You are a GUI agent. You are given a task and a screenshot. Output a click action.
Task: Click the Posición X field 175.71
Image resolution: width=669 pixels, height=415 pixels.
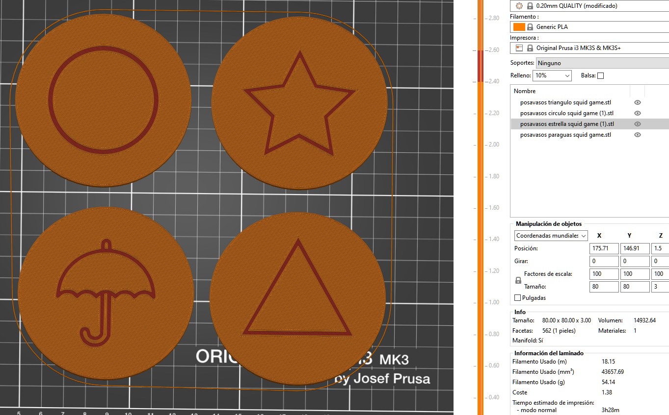(x=604, y=249)
